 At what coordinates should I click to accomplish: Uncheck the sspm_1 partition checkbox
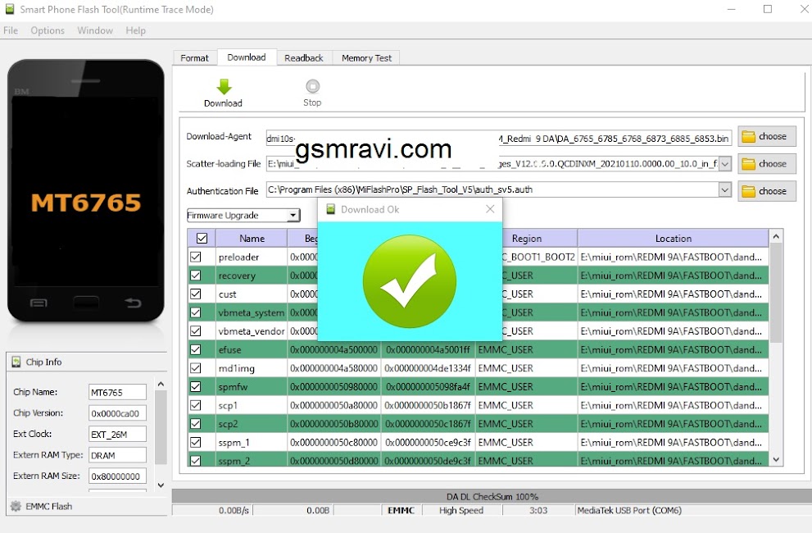pos(195,442)
